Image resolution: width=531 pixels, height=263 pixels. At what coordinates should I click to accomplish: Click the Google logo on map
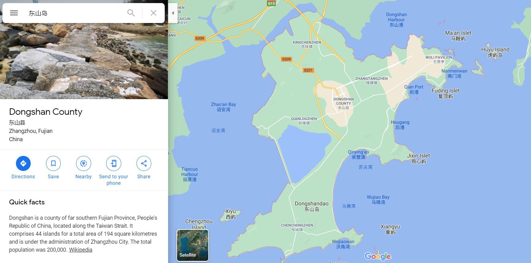point(378,256)
